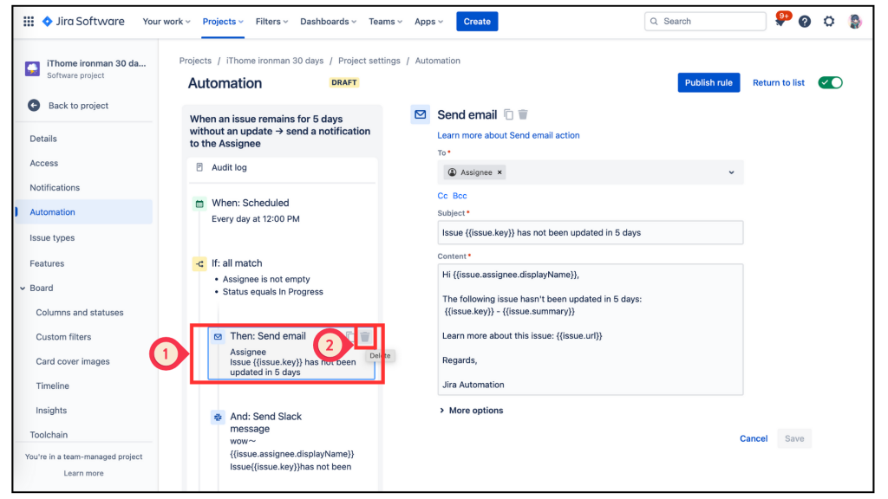Click the search magnifier icon
The width and height of the screenshot is (888, 499).
(x=654, y=22)
